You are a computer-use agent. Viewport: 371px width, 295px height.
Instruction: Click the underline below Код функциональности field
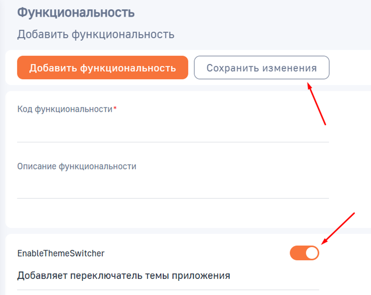tap(173, 142)
